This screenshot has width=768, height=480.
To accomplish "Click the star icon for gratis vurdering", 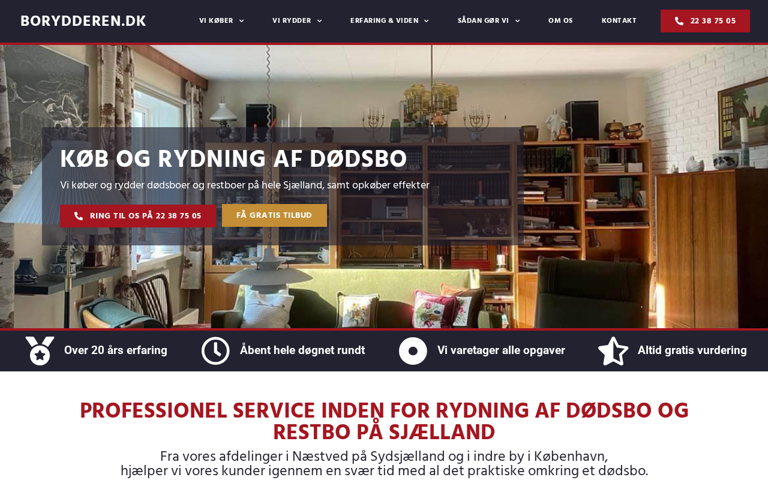I will [613, 350].
